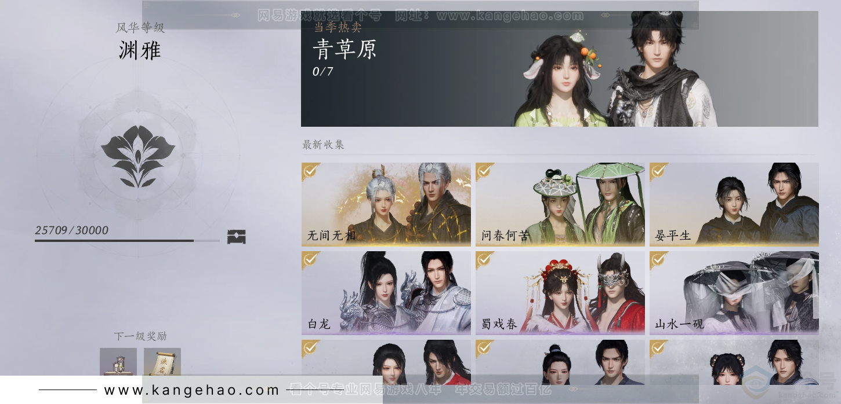The height and width of the screenshot is (404, 841).
Task: Open the 青草原 seasonal banner
Action: tap(559, 69)
